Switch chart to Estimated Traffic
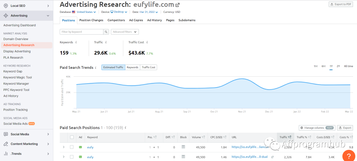Screen dimensions: 357x161 113,67
